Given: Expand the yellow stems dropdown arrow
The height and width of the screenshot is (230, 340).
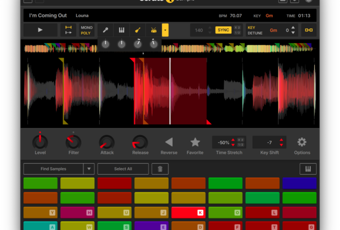Looking at the screenshot, I should [x=165, y=30].
